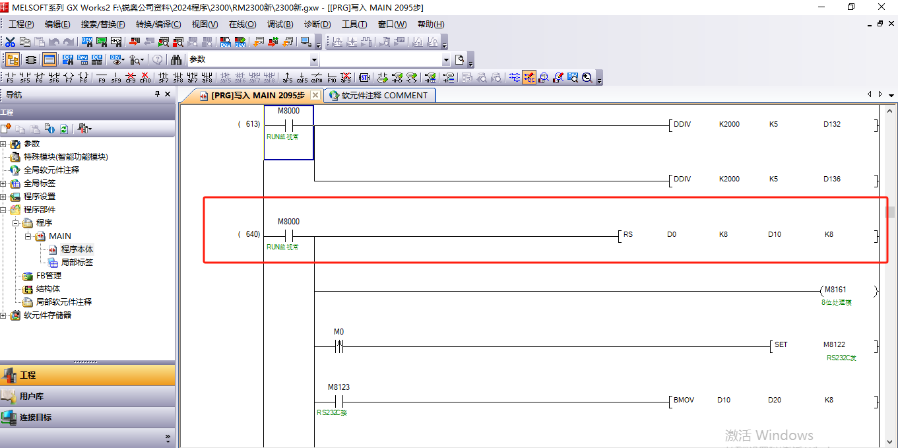Click the vertical scrollbar thumb in ladder editor
The width and height of the screenshot is (898, 448).
coord(891,212)
